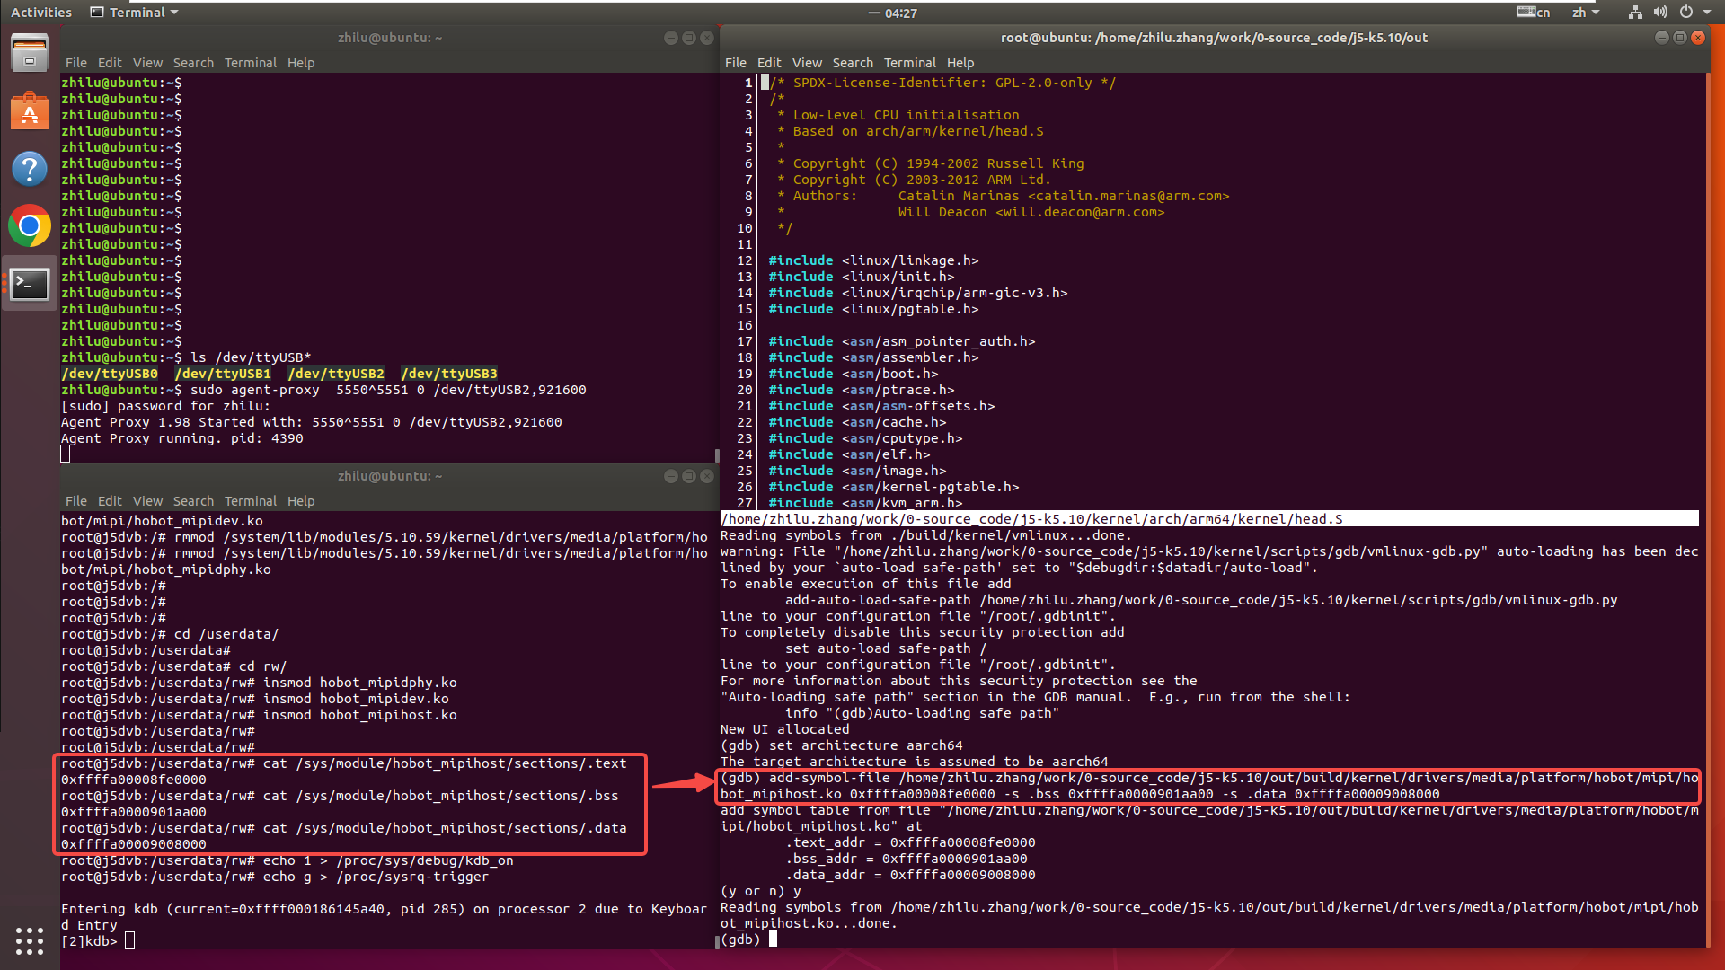Close the top-left zhilu@ubuntu terminal
Image resolution: width=1725 pixels, height=970 pixels.
pyautogui.click(x=706, y=38)
